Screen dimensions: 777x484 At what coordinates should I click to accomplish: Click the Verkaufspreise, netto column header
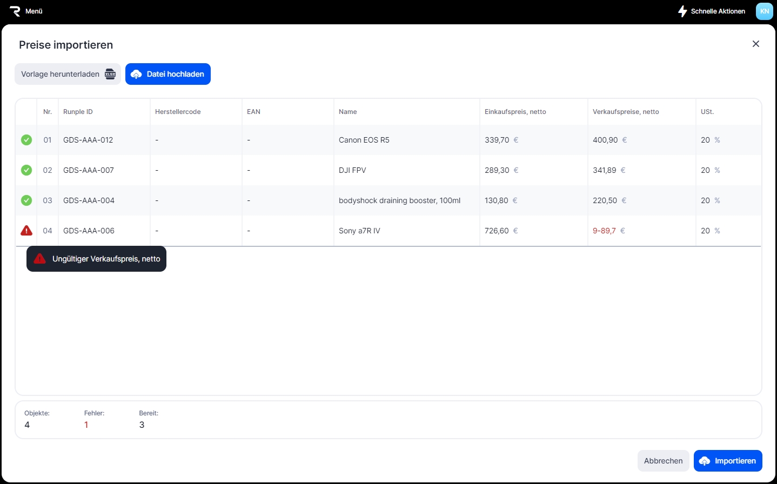coord(626,112)
